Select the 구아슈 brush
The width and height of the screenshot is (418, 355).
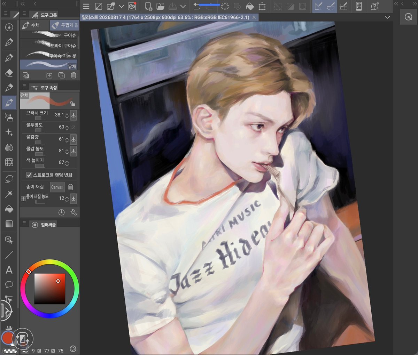49,35
